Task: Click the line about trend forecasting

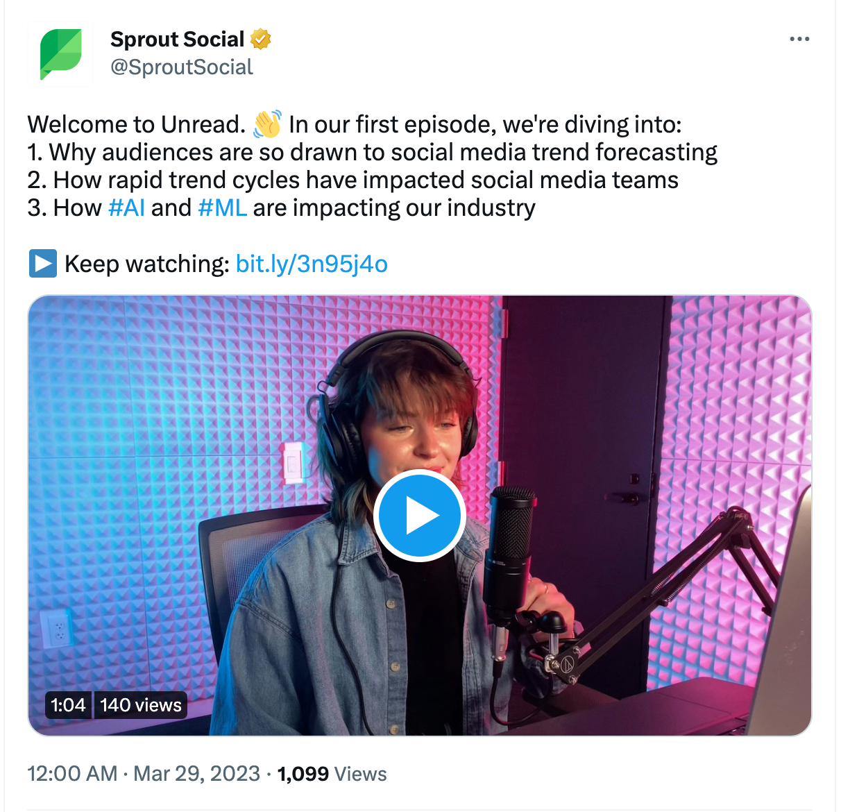Action: coord(373,153)
